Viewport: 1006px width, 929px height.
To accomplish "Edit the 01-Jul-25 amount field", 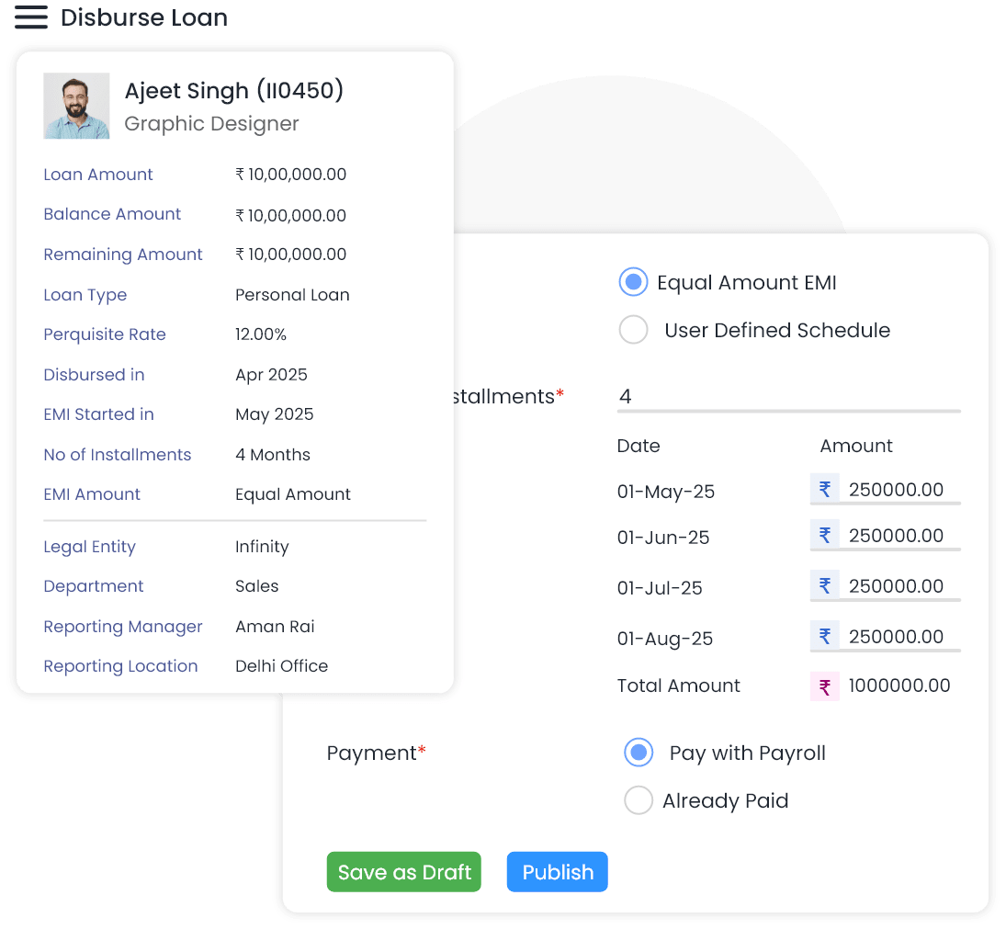I will point(899,586).
